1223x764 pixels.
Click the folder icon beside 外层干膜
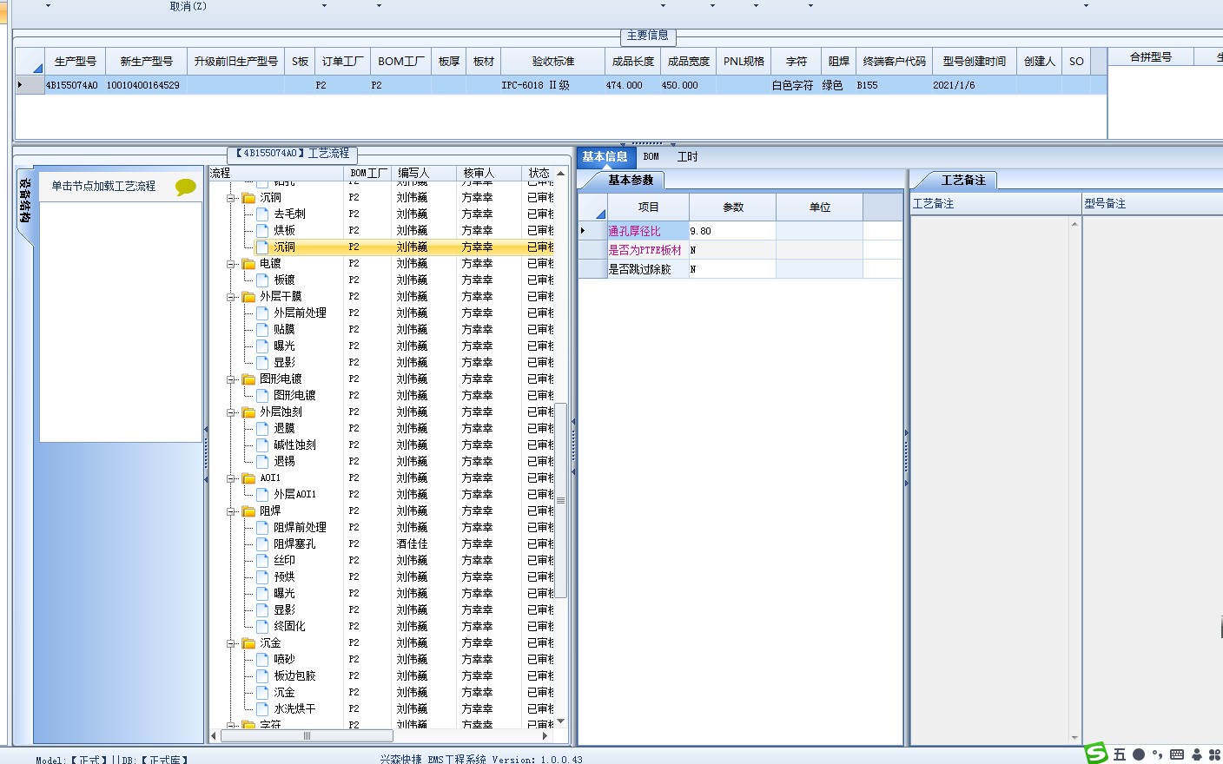(249, 297)
